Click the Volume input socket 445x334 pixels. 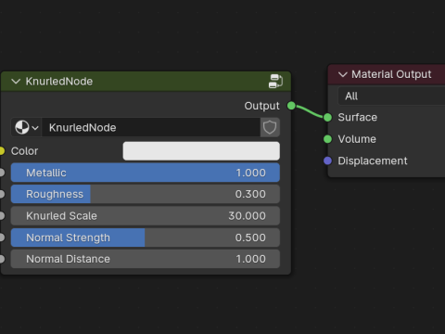pos(327,139)
